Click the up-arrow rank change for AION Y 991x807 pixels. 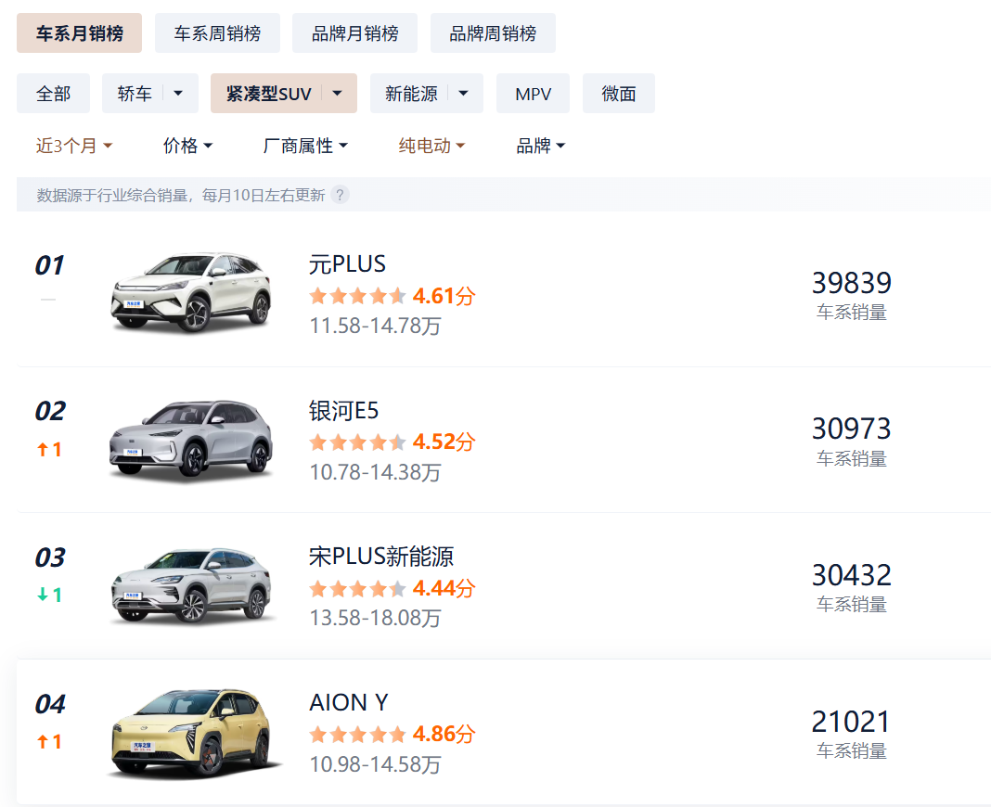click(x=49, y=741)
